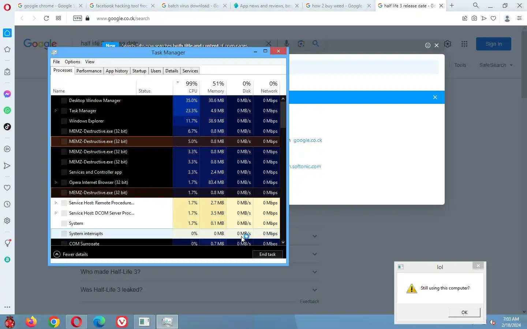The width and height of the screenshot is (527, 329).
Task: Switch to Services tab
Action: (x=190, y=71)
